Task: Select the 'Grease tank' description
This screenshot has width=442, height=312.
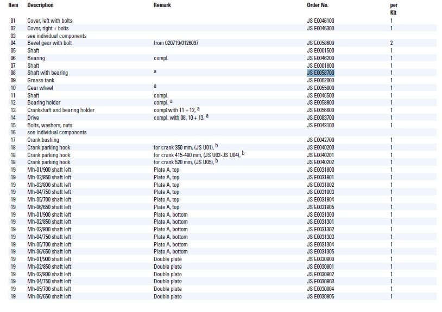Action: click(41, 80)
